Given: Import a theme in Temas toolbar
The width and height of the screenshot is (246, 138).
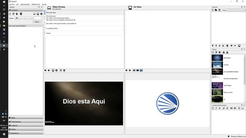Looking at the screenshot, I should (224, 52).
